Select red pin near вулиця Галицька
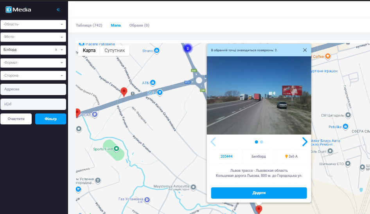 pos(124,92)
